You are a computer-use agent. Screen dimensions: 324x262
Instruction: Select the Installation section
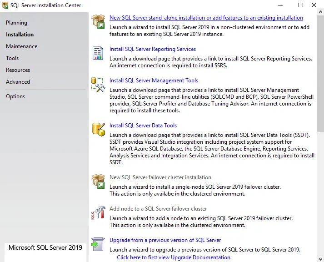20,35
